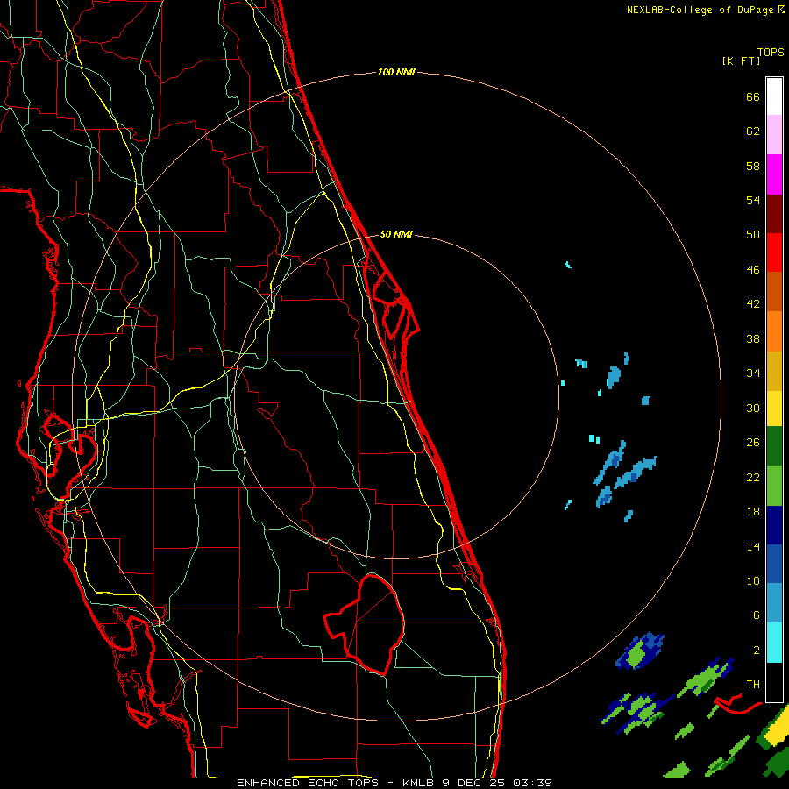Select the dark red (maroon) legend swatch

(x=774, y=214)
